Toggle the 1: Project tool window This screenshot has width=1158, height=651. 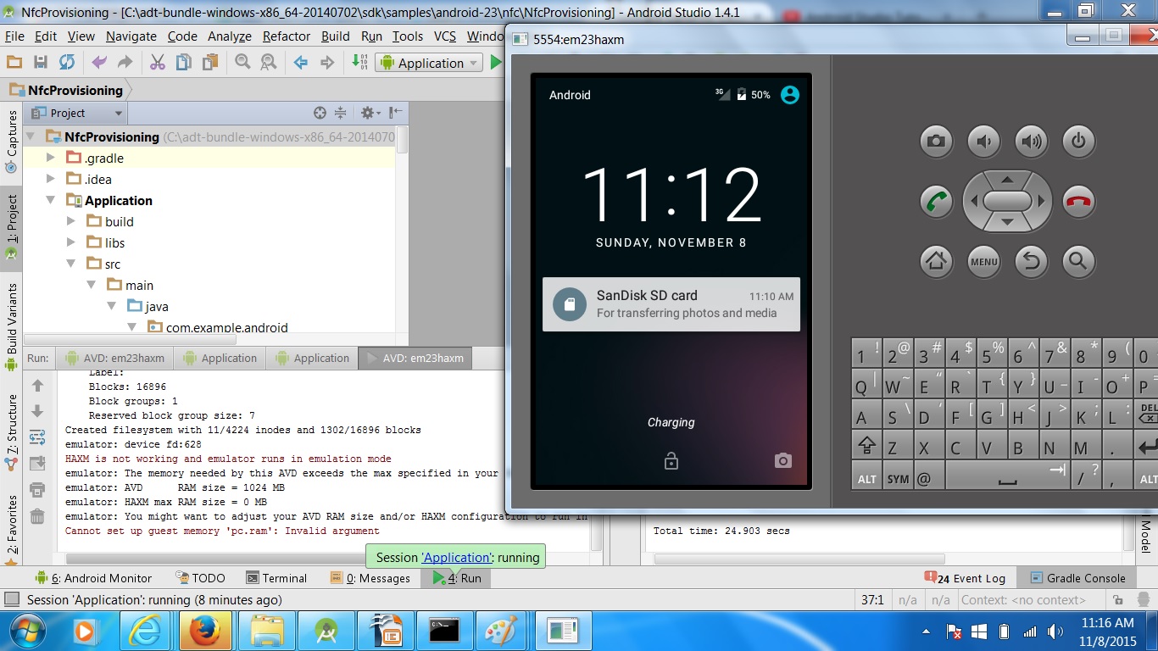pos(12,227)
